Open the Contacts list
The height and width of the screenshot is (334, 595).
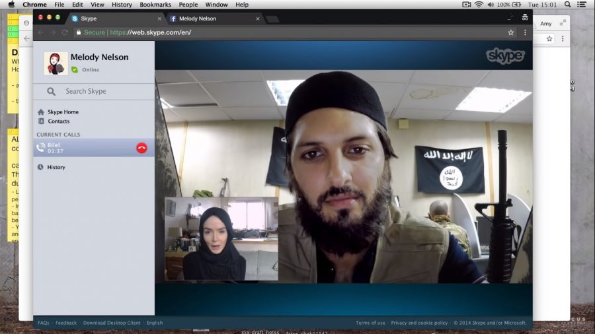point(58,121)
